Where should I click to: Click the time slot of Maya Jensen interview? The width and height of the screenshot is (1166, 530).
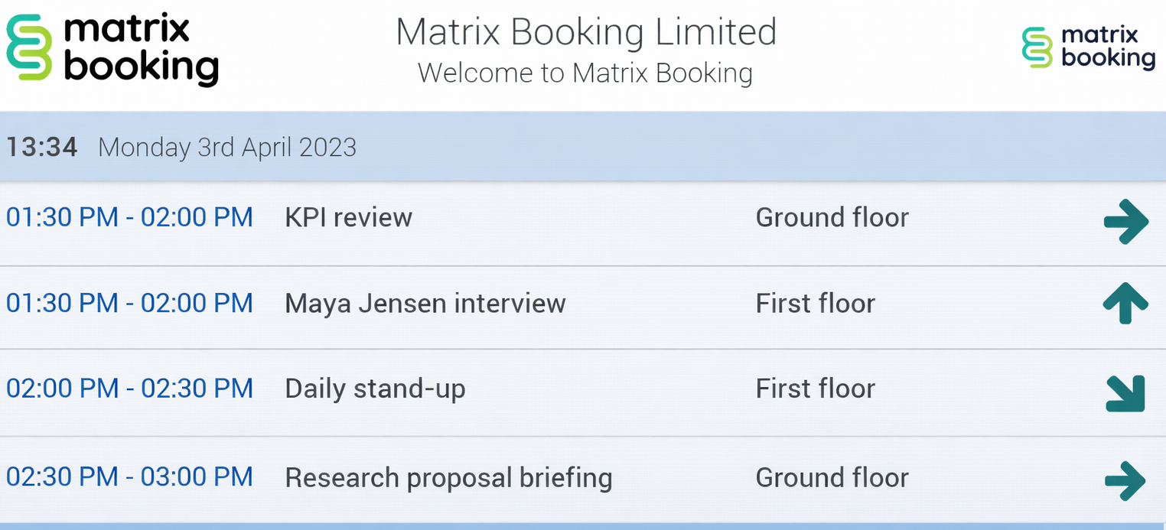click(129, 304)
